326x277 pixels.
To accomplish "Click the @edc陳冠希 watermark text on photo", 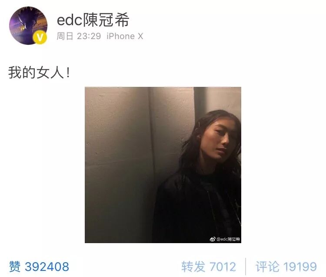I will pos(228,239).
